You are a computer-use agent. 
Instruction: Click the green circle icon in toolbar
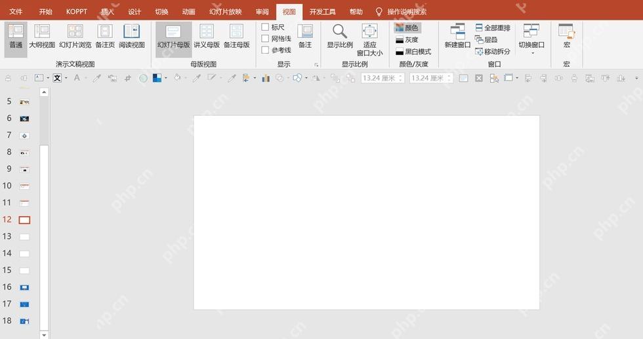pos(143,78)
